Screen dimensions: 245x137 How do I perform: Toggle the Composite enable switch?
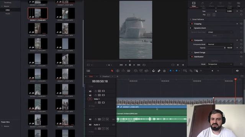tap(192, 40)
